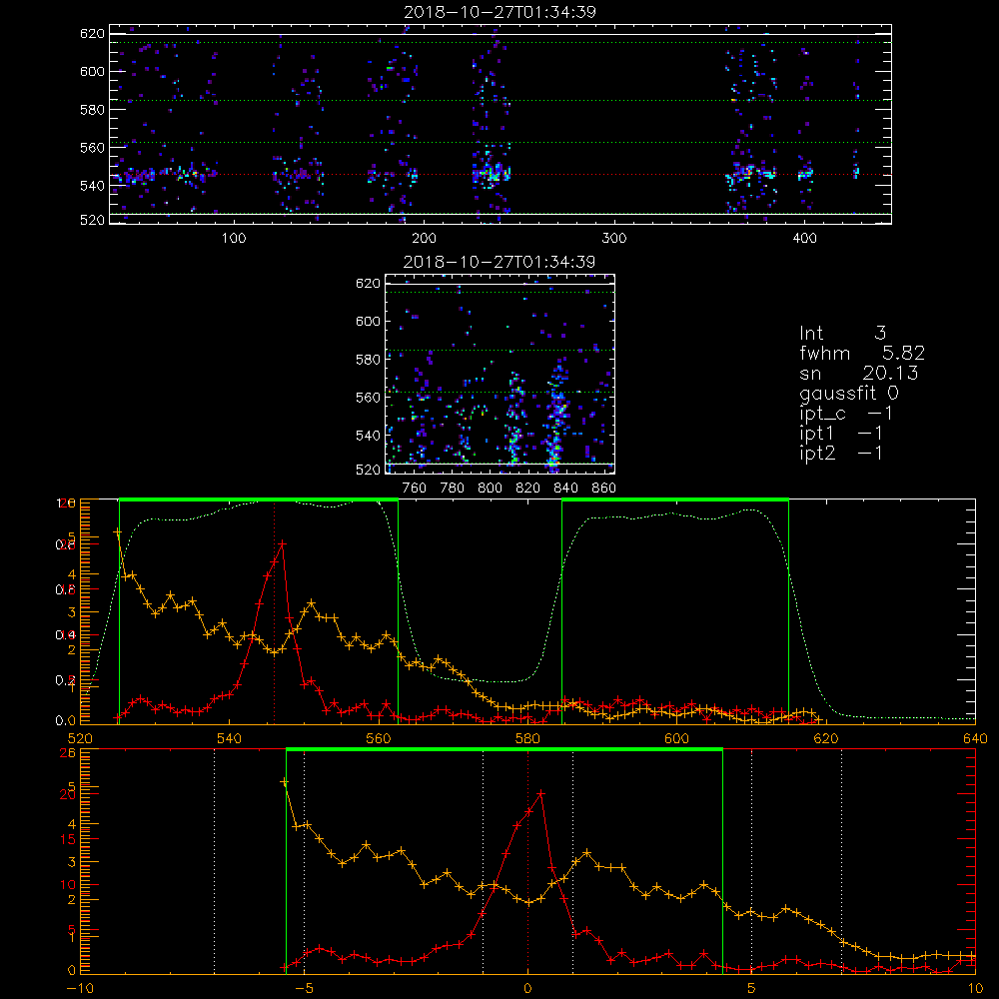The image size is (999, 999).
Task: Click x-axis label 0 on bottom plot
Action: pyautogui.click(x=527, y=989)
